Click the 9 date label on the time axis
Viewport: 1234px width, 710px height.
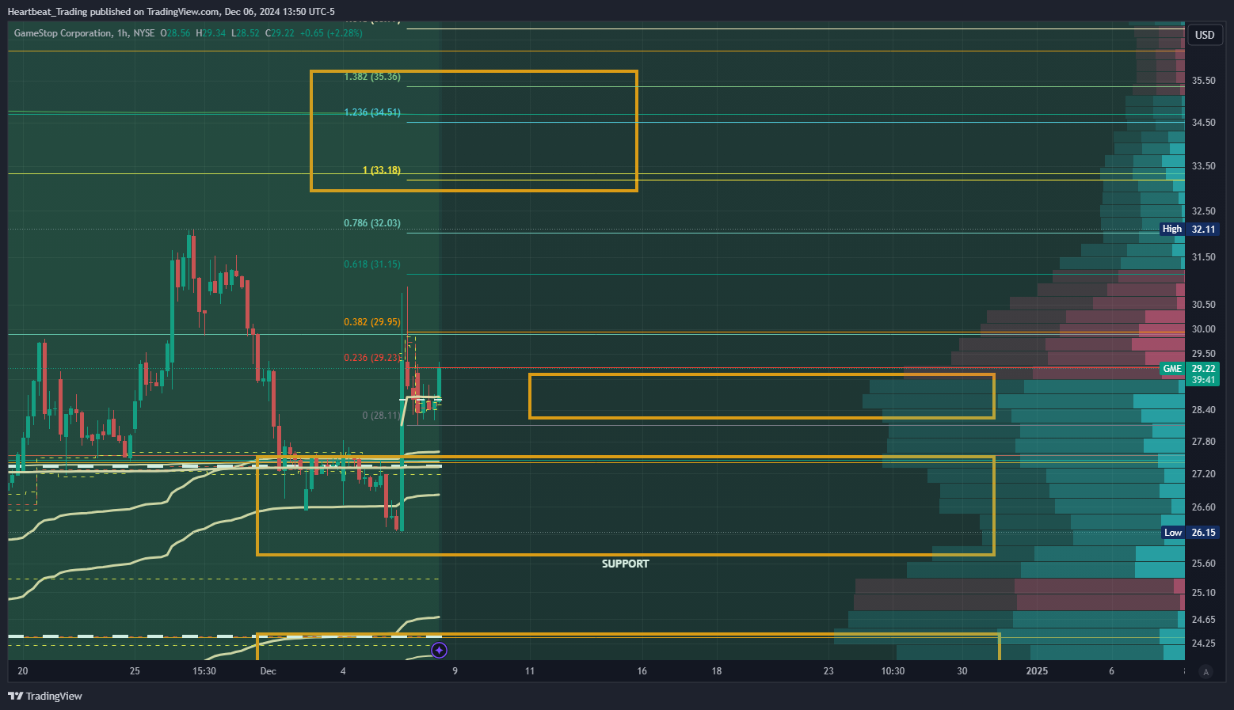point(455,671)
